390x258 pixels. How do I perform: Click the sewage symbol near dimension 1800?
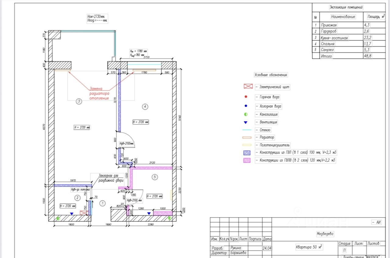coord(58,218)
